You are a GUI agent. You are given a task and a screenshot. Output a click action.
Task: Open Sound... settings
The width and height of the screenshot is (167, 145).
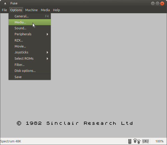(30, 28)
